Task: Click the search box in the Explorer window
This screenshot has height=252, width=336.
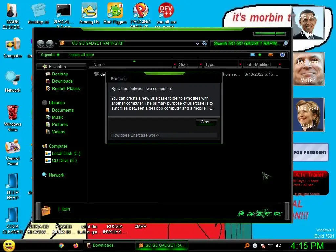Action: tap(247, 44)
